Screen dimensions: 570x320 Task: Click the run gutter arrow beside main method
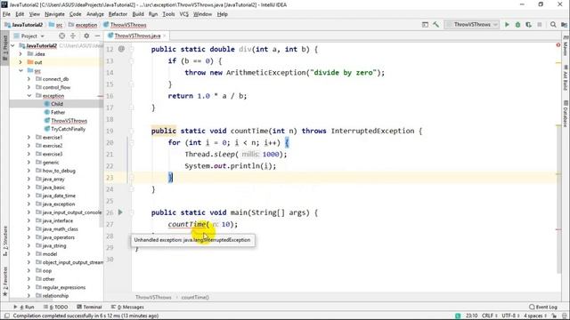tap(120, 212)
